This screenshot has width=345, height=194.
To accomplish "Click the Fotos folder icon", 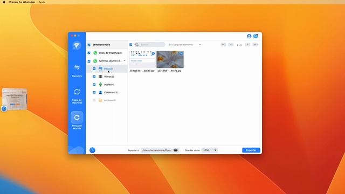I will (100, 68).
